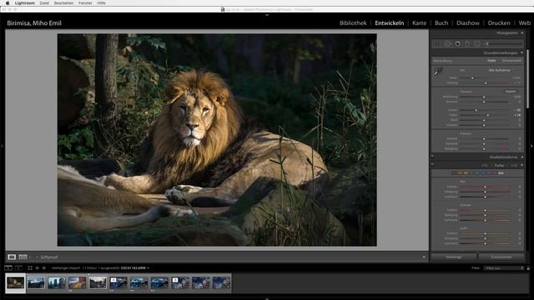534x300 pixels.
Task: Click the right panel vertical scrollbar
Action: (528, 79)
